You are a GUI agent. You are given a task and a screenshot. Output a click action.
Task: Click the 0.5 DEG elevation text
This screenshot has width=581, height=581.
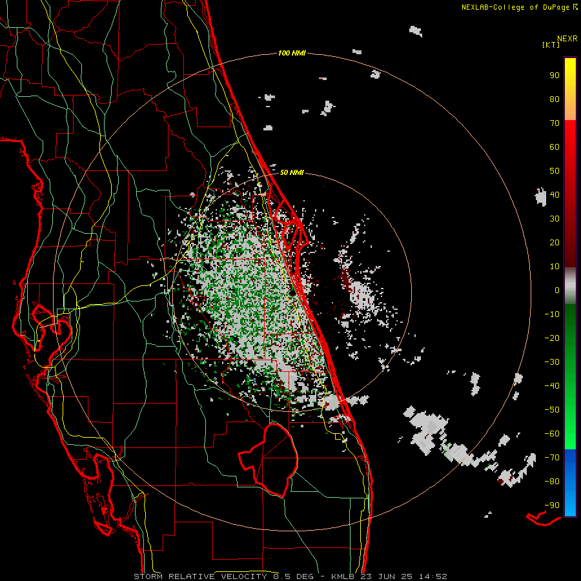point(294,576)
